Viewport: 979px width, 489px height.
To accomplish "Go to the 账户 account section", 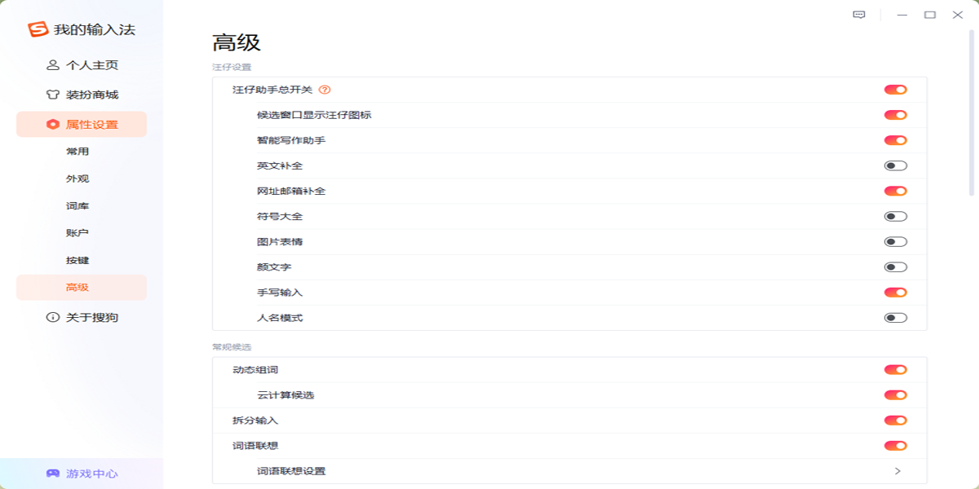I will [78, 233].
